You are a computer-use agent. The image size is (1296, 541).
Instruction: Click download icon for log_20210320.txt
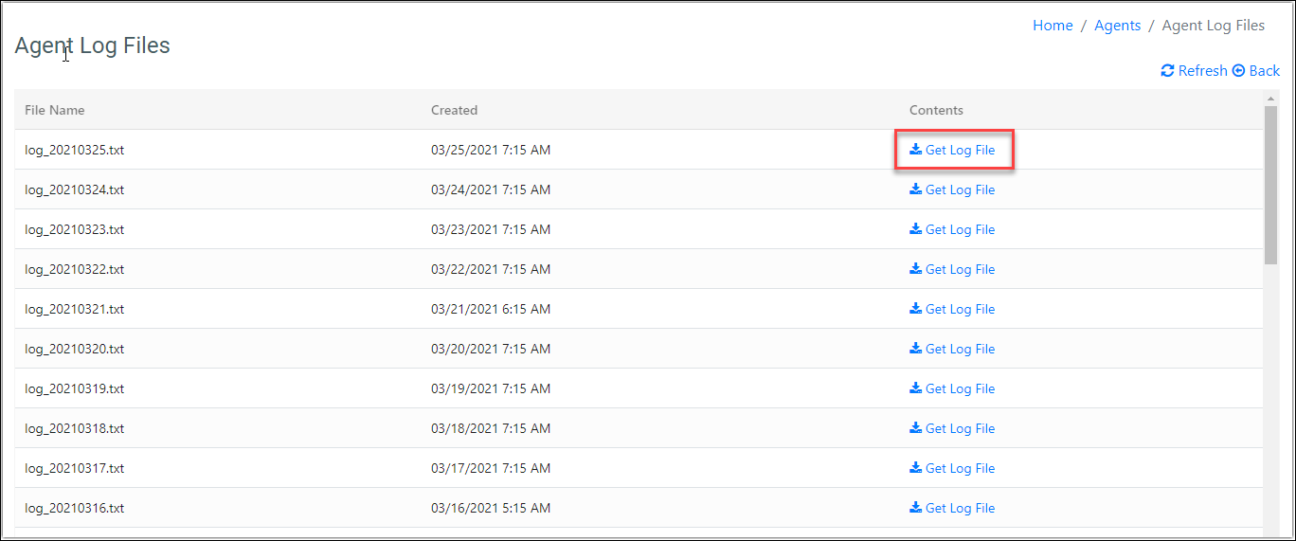[x=915, y=349]
